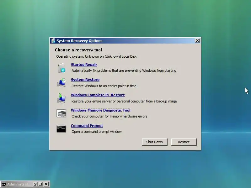Click 'Automatically fix problems' description text
Image resolution: width=251 pixels, height=188 pixels.
(124, 70)
